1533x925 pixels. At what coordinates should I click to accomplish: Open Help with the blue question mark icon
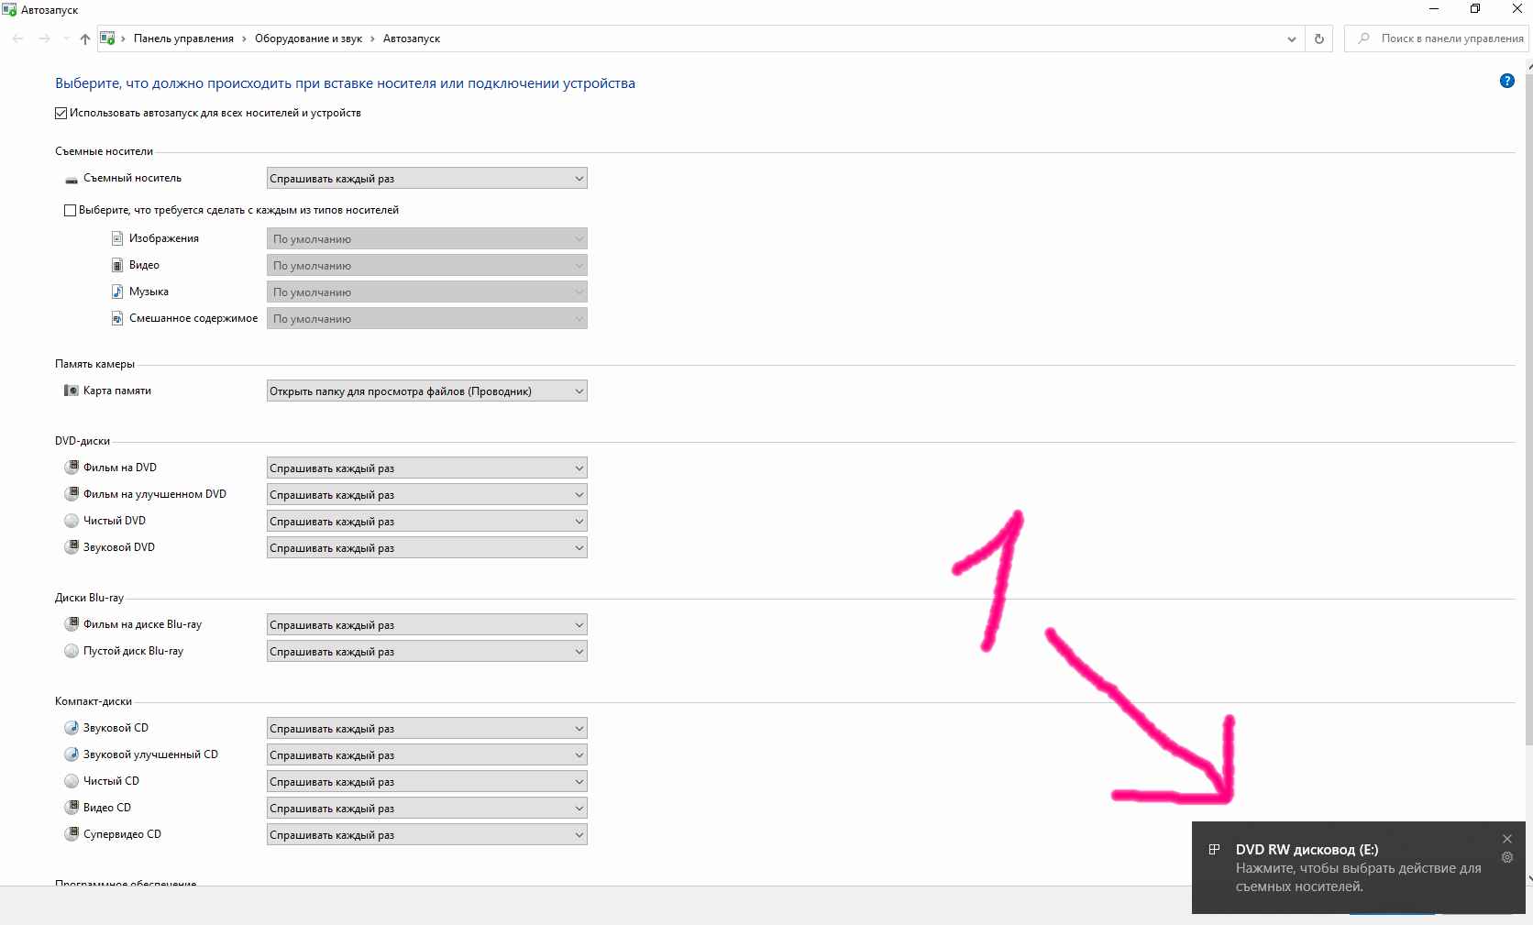tap(1506, 81)
